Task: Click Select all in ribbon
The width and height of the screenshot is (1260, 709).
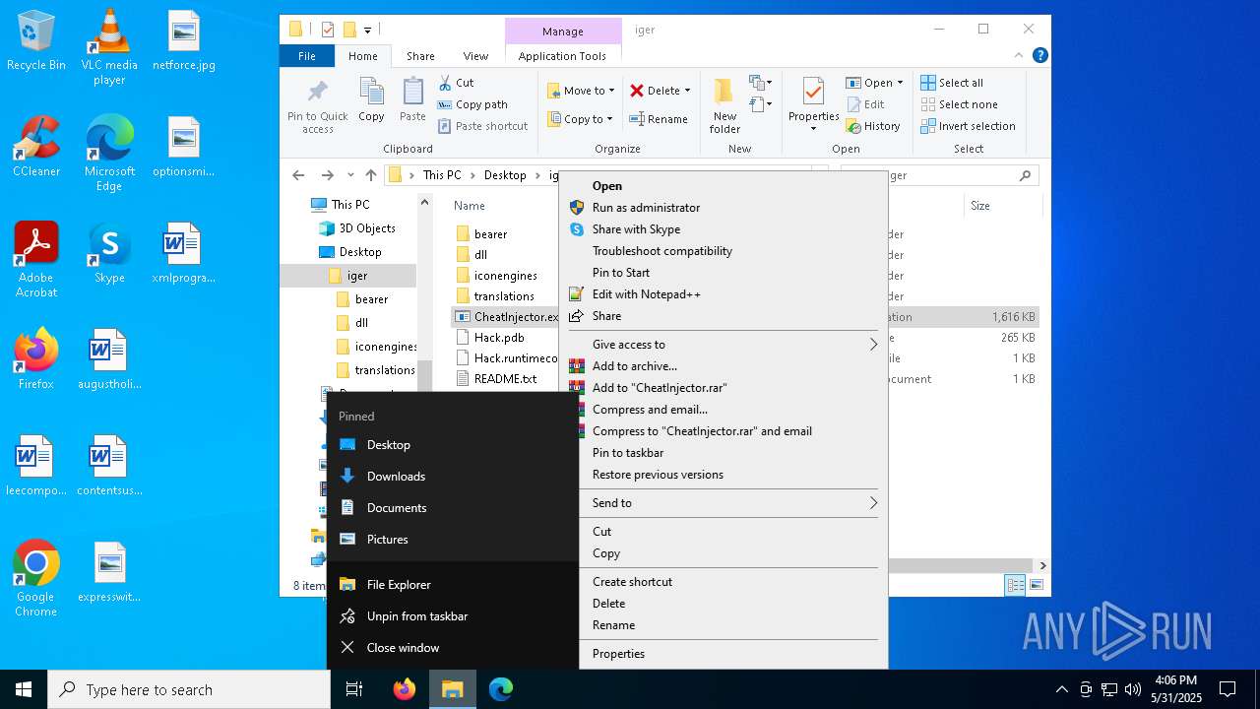Action: click(x=952, y=83)
